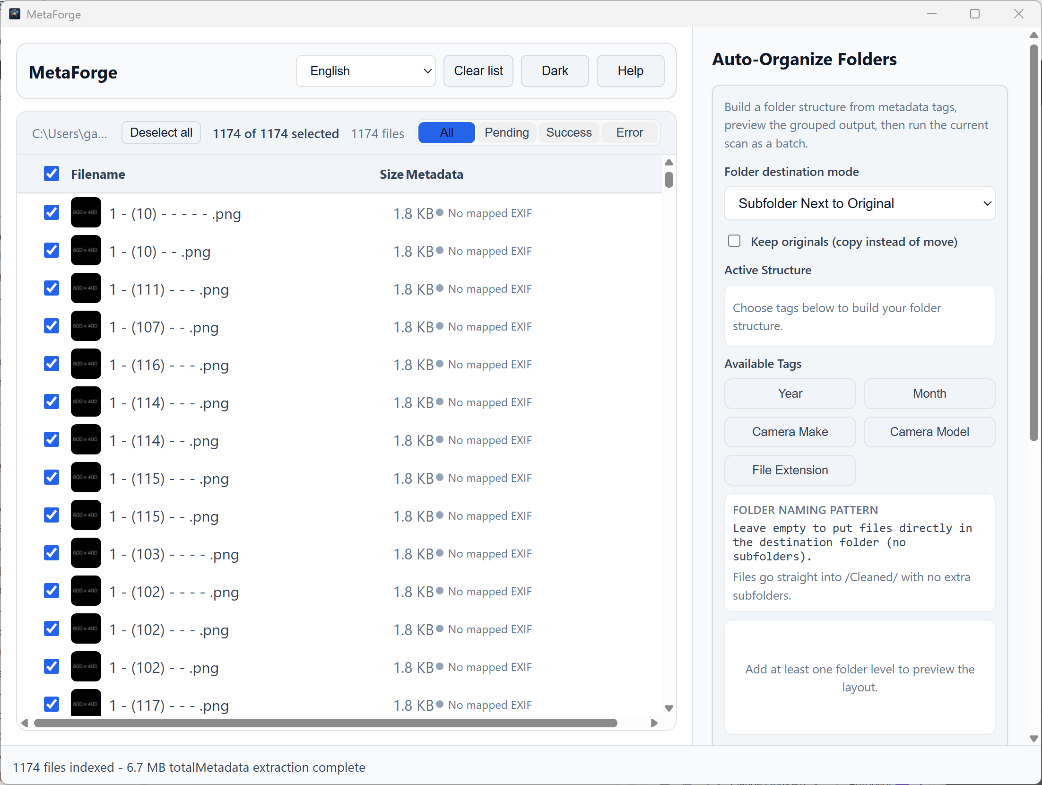This screenshot has width=1042, height=785.
Task: Uncheck the file 1 - (111) checkbox
Action: point(52,288)
